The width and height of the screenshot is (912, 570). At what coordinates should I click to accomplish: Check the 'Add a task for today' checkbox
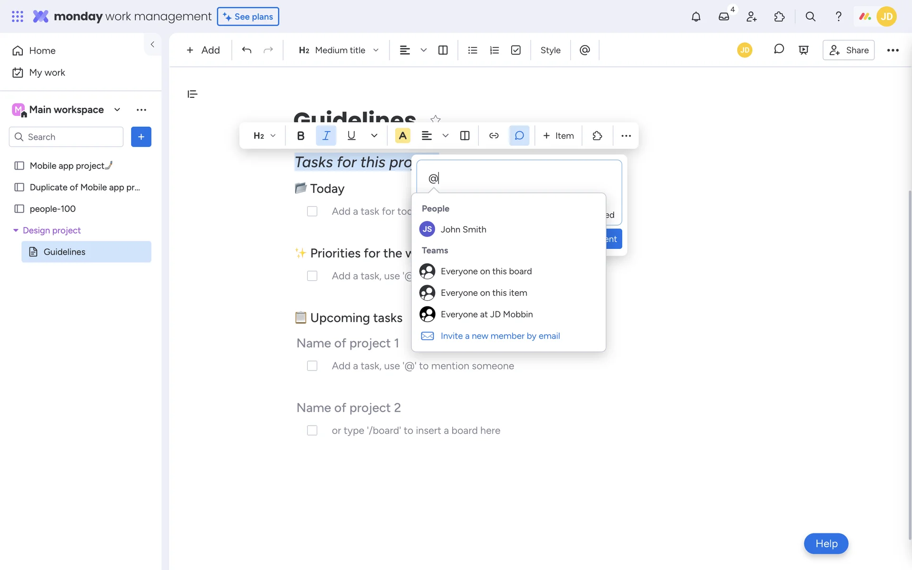312,211
